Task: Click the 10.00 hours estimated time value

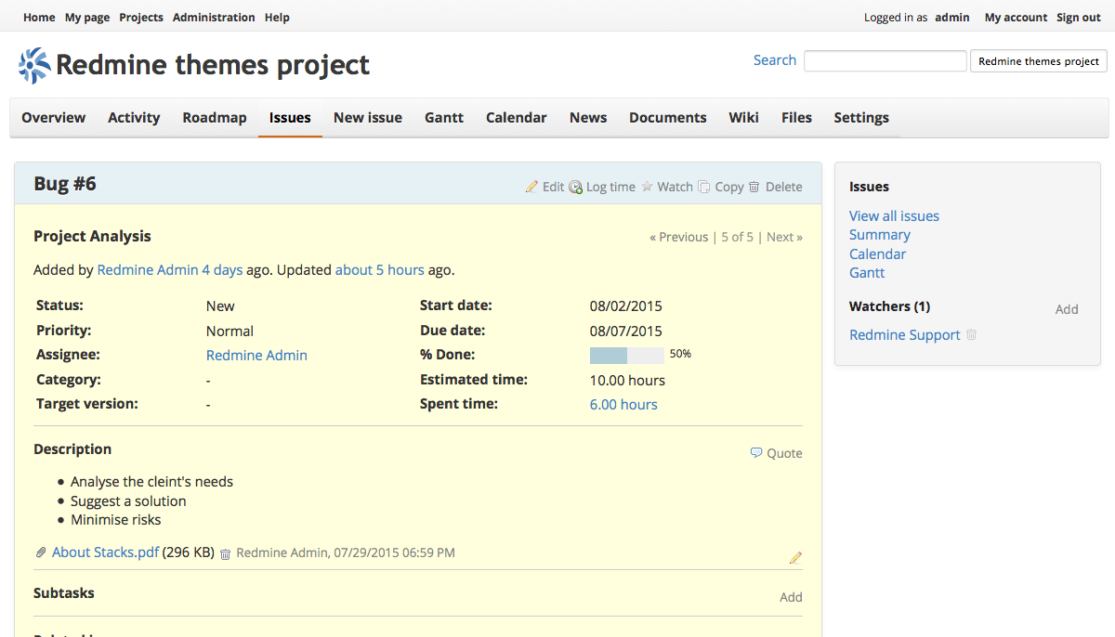Action: [x=627, y=381]
